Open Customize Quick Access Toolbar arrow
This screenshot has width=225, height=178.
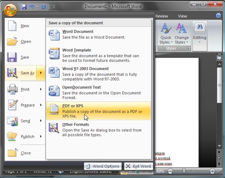click(54, 6)
